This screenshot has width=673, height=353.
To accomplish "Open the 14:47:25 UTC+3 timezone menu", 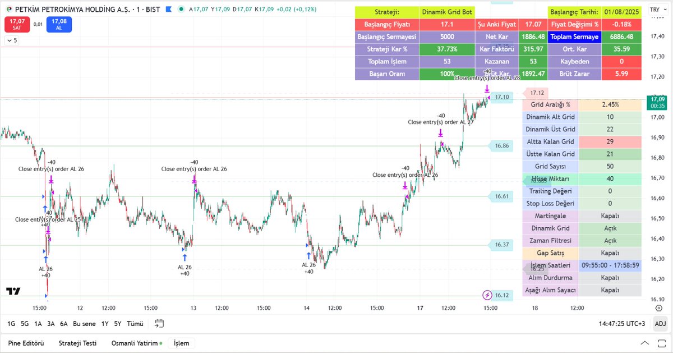I will click(623, 324).
